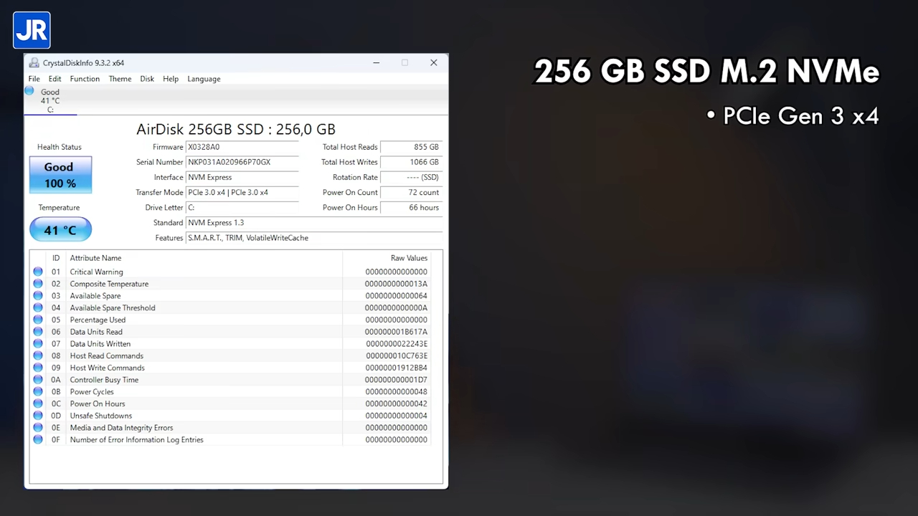The image size is (918, 516).
Task: Click the JR channel logo icon
Action: pos(32,30)
